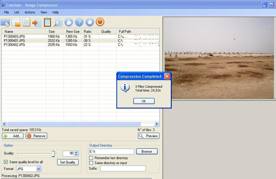Click the blue star toolbar icon

point(90,22)
